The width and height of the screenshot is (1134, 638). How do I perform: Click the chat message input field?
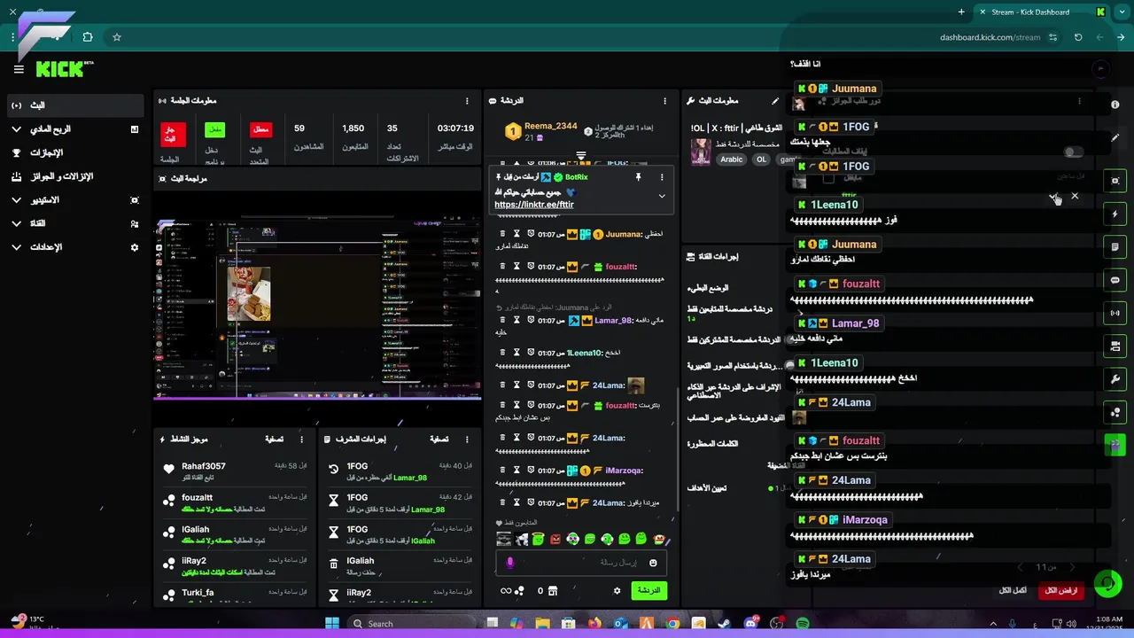tap(581, 563)
